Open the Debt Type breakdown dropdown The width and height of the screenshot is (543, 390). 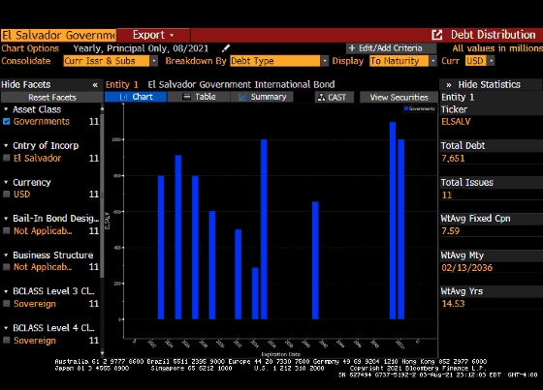279,61
